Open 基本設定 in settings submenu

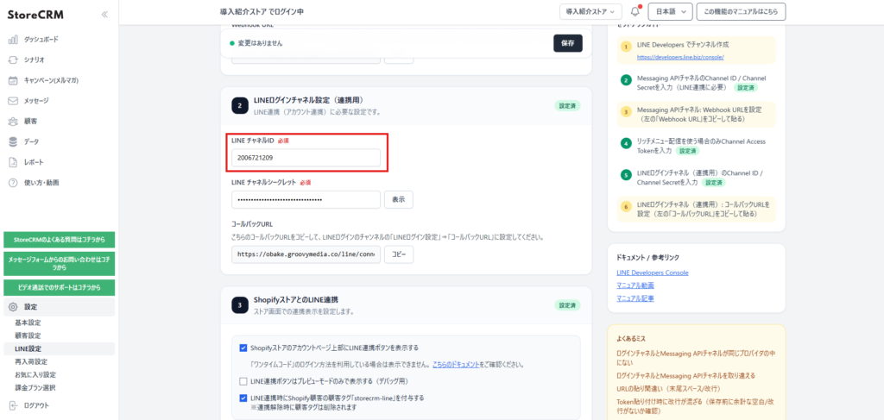(x=28, y=323)
